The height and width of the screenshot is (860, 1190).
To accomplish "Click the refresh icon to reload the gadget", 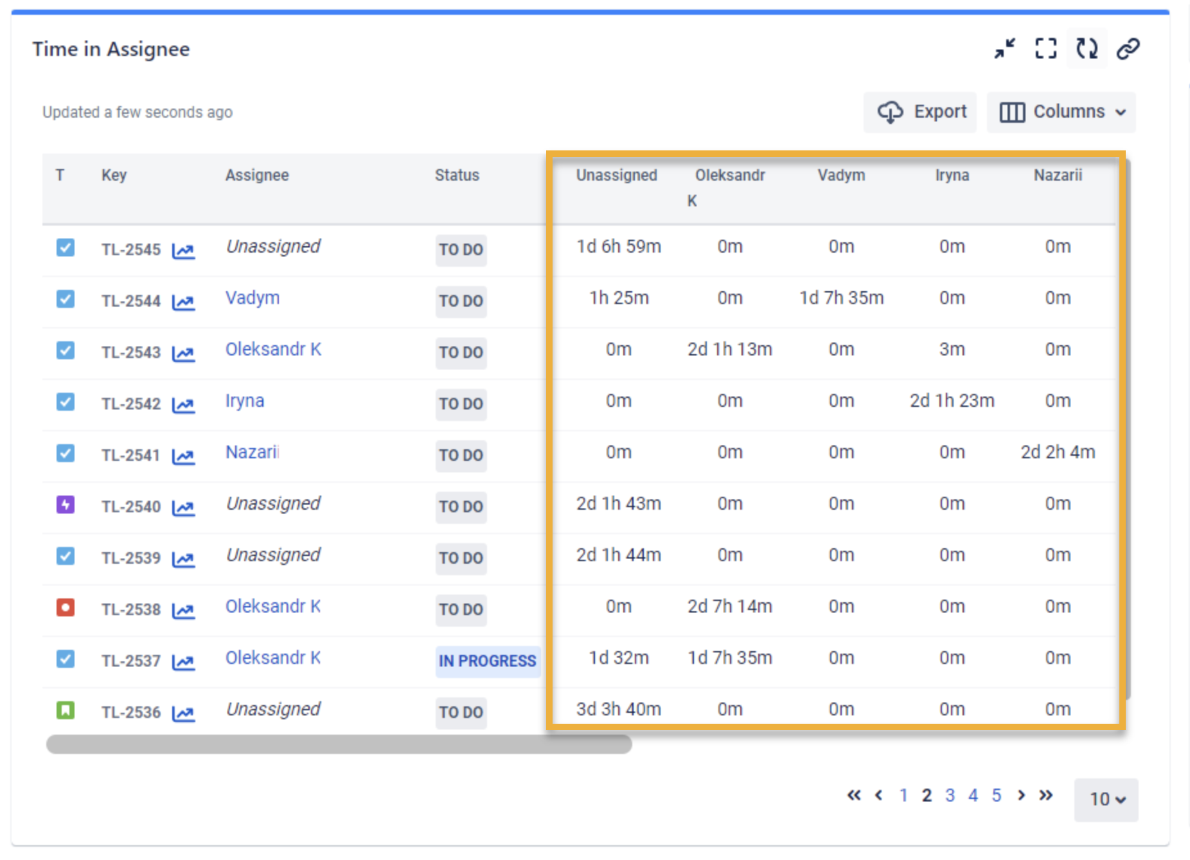I will pyautogui.click(x=1087, y=48).
